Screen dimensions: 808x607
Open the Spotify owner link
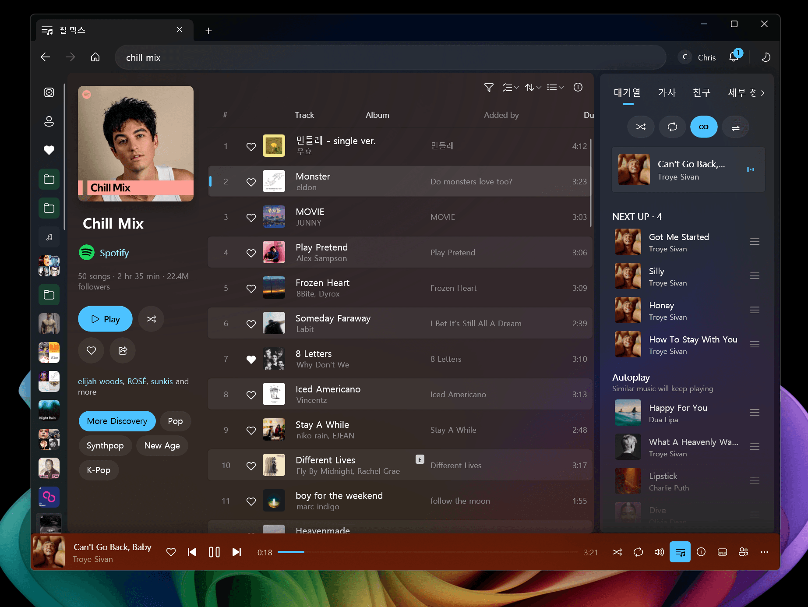(x=114, y=253)
